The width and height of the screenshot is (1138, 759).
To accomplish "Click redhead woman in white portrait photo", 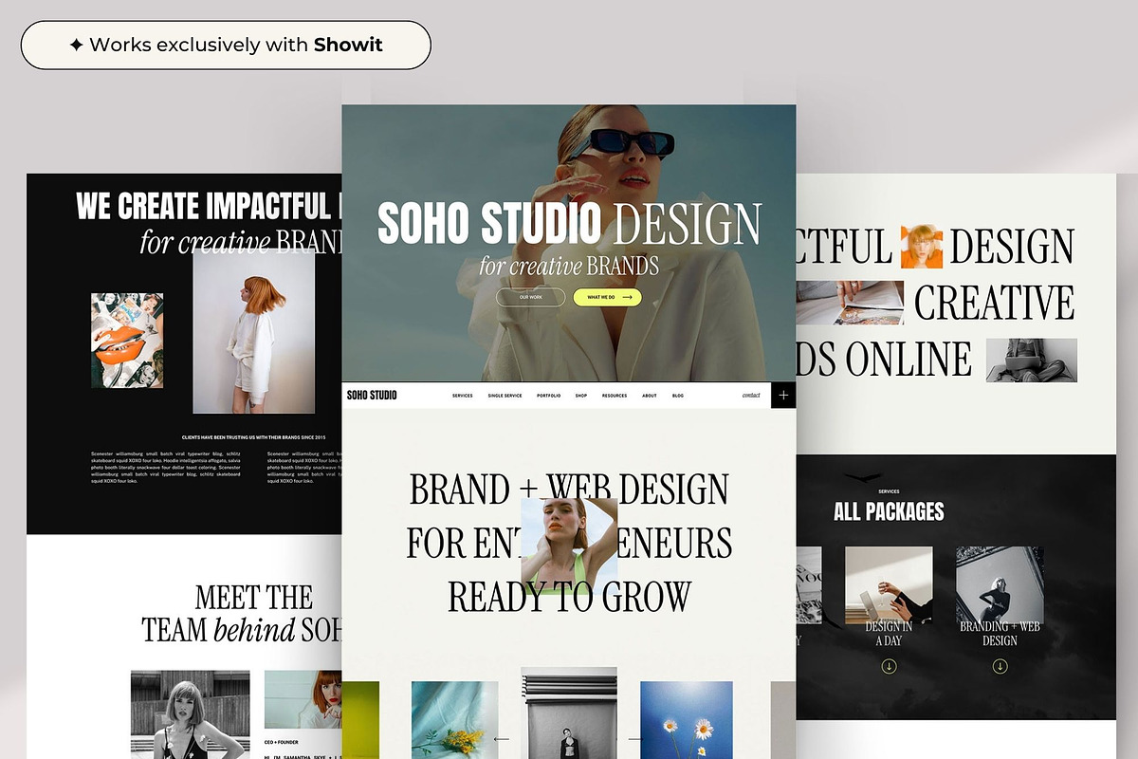I will 254,332.
